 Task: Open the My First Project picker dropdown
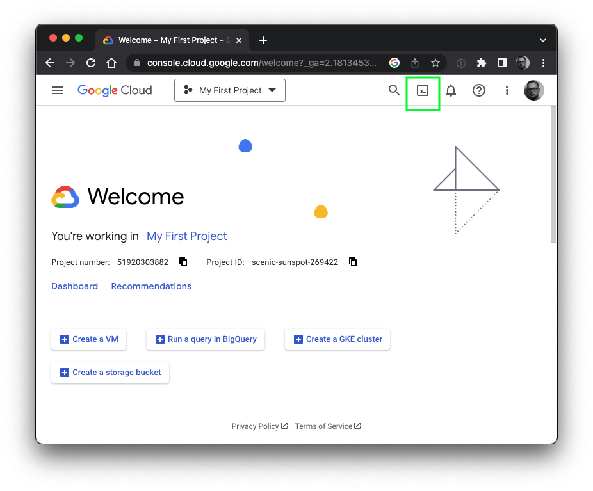pos(229,90)
